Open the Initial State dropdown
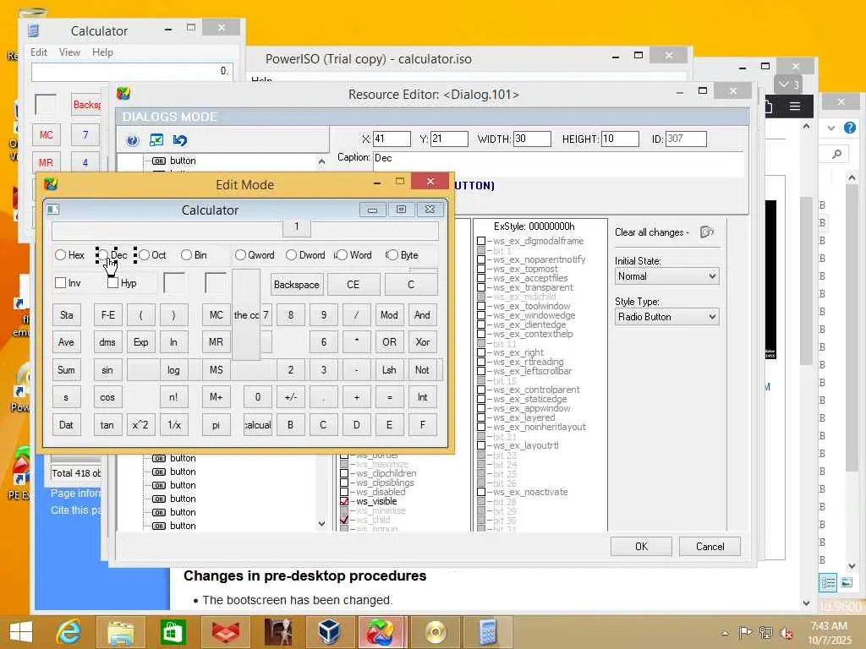866x649 pixels. pos(667,276)
